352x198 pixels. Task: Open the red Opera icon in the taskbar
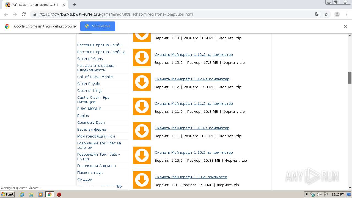(x=59, y=194)
